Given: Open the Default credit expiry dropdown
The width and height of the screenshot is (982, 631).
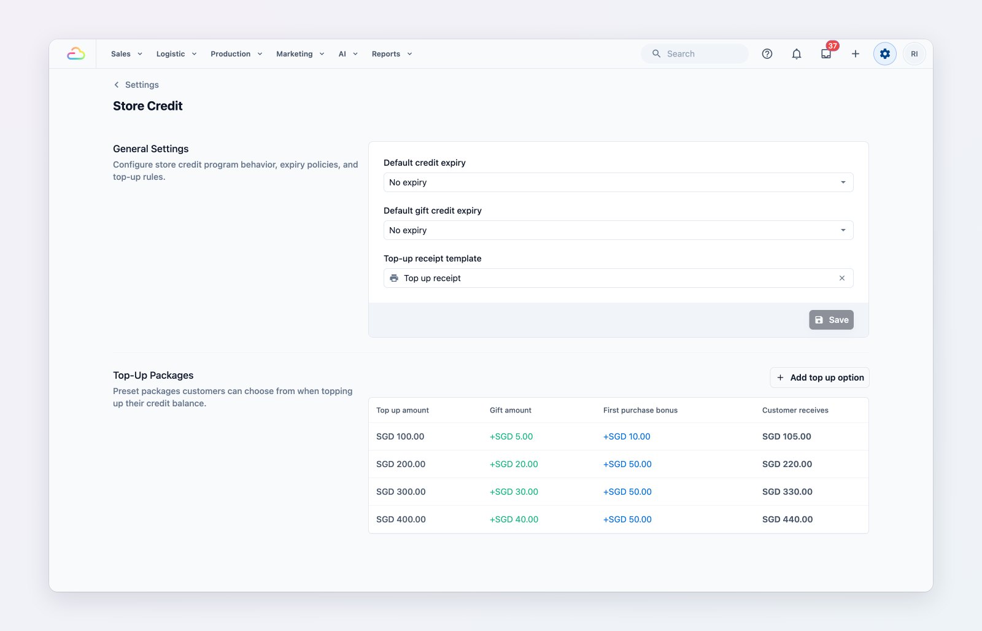Looking at the screenshot, I should [619, 182].
